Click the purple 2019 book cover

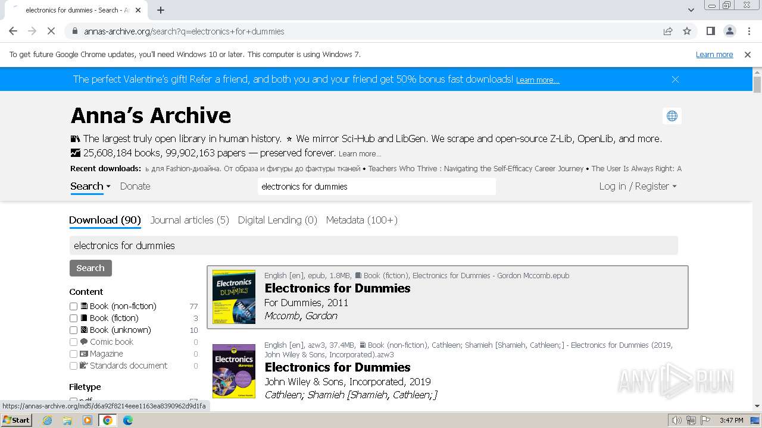[234, 371]
